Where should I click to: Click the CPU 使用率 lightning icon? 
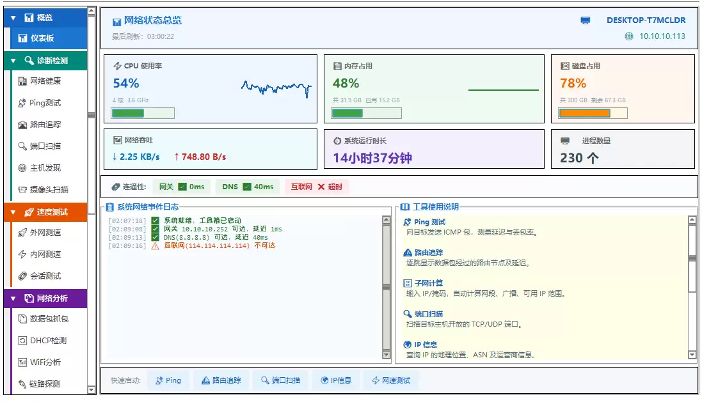pyautogui.click(x=117, y=66)
